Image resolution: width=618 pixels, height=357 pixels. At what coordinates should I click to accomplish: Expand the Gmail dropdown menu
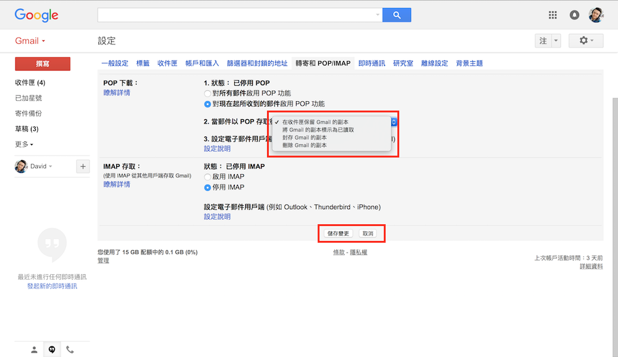coord(30,41)
